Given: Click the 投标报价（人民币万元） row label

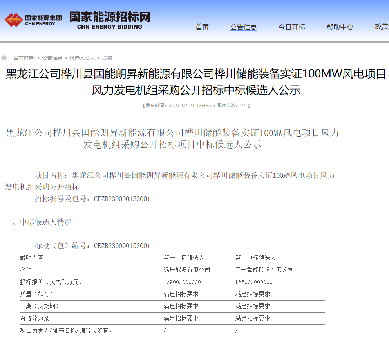Looking at the screenshot, I should coord(91,282).
